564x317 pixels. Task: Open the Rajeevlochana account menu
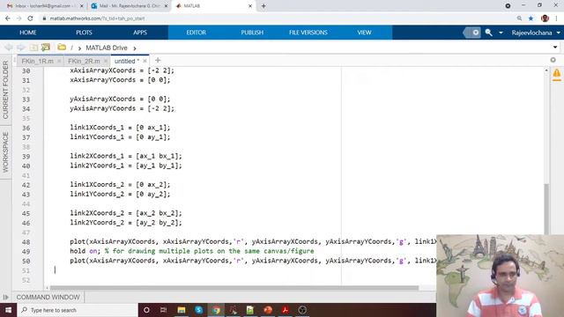pyautogui.click(x=536, y=33)
